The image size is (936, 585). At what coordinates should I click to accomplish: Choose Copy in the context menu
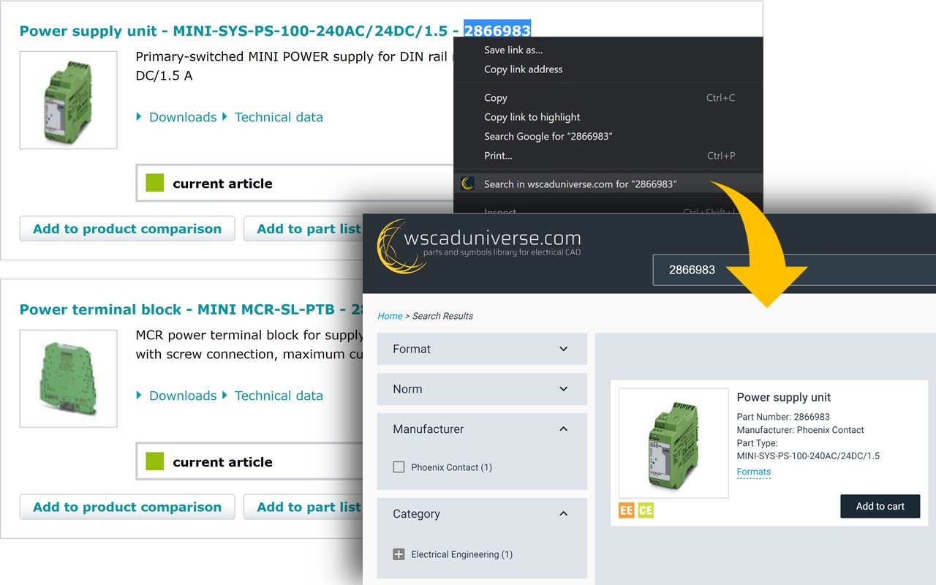608,97
